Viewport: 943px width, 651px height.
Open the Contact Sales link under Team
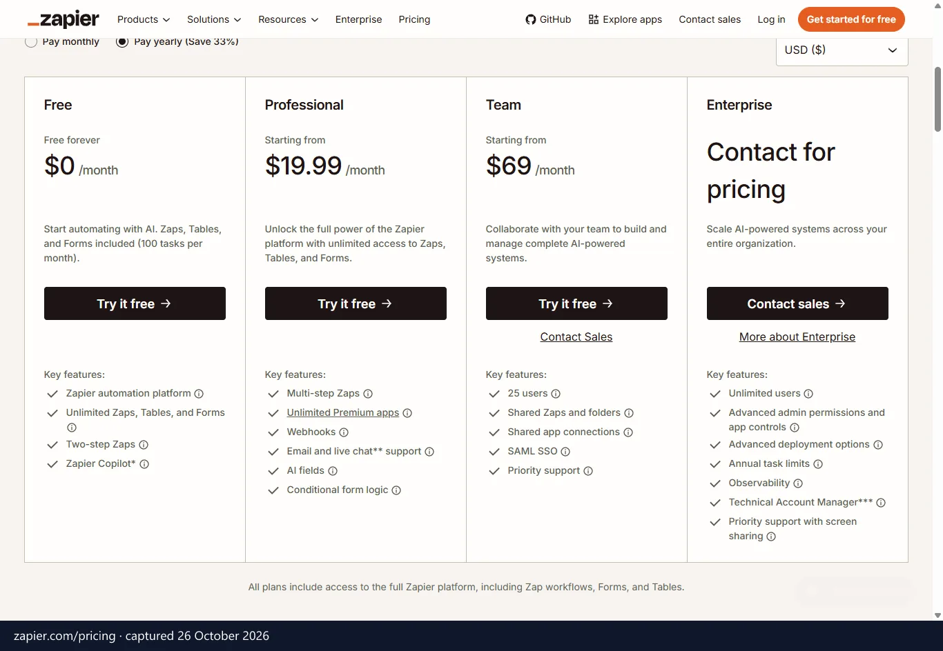coord(576,337)
